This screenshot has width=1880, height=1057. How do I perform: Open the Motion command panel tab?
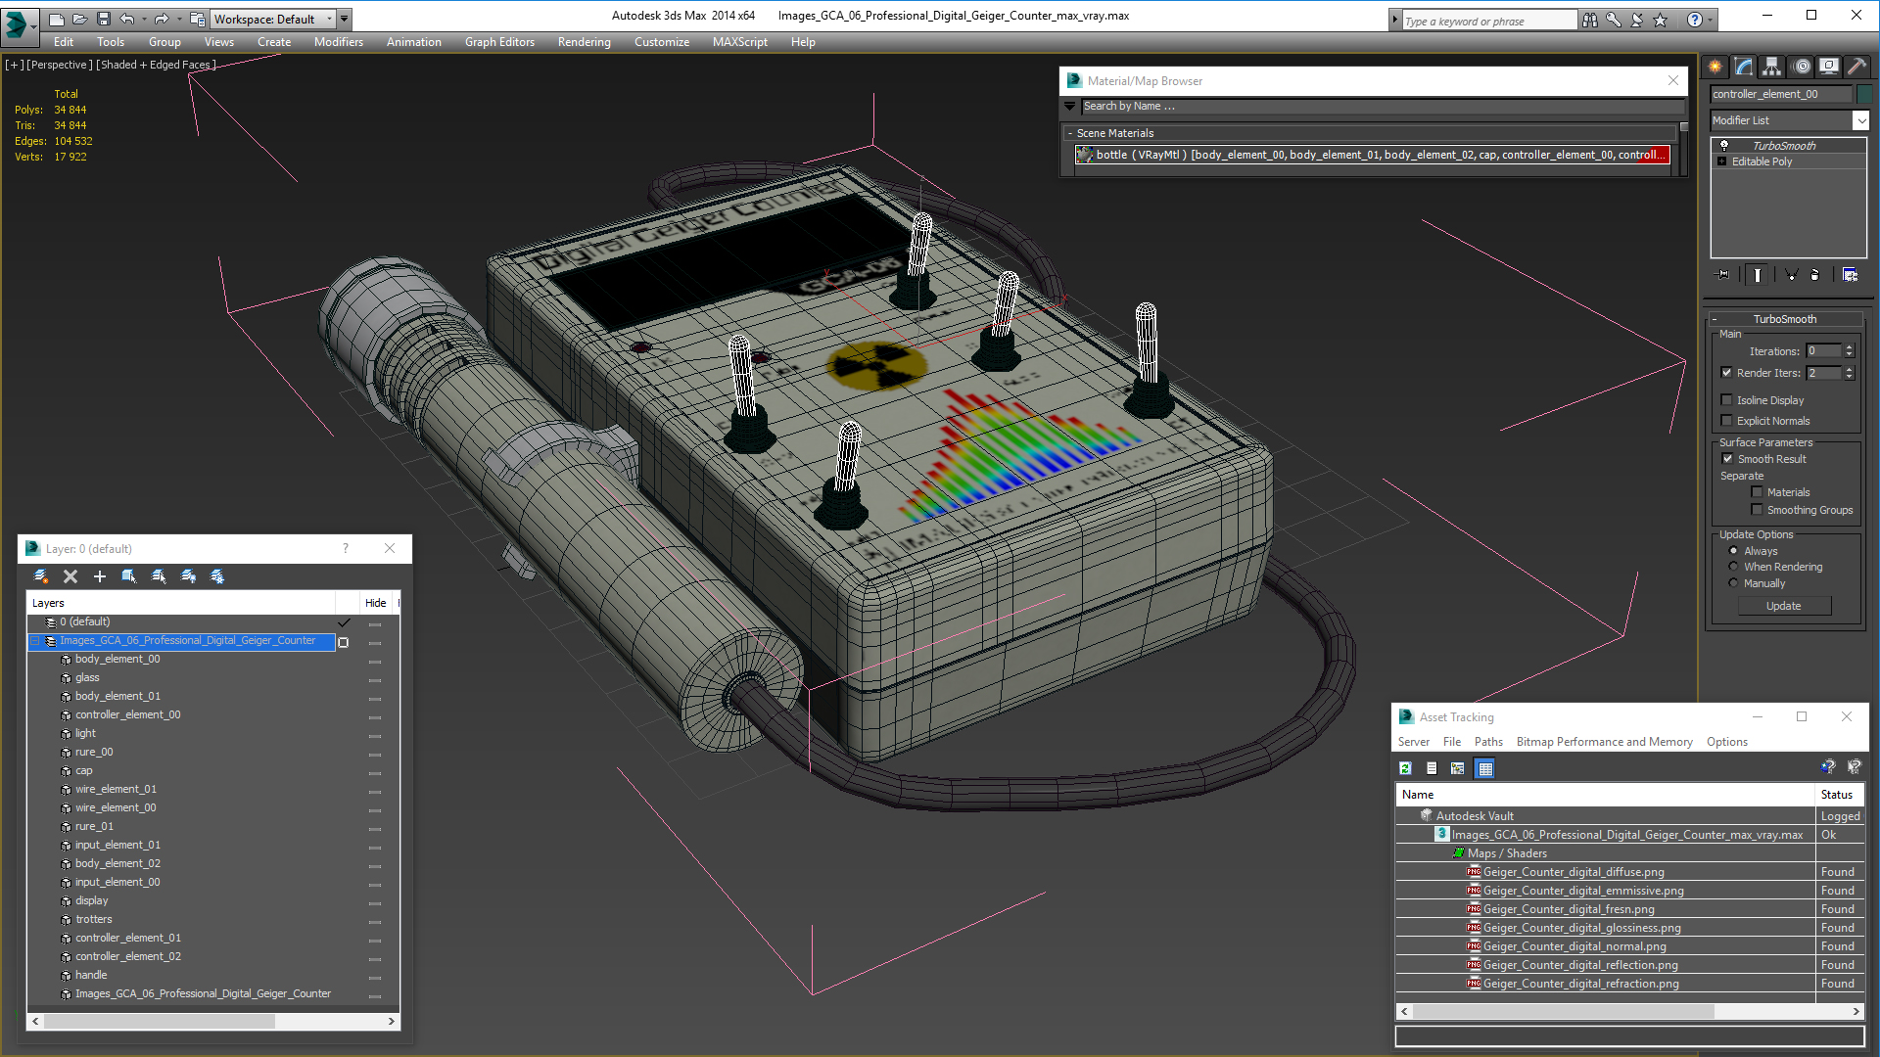coord(1802,67)
